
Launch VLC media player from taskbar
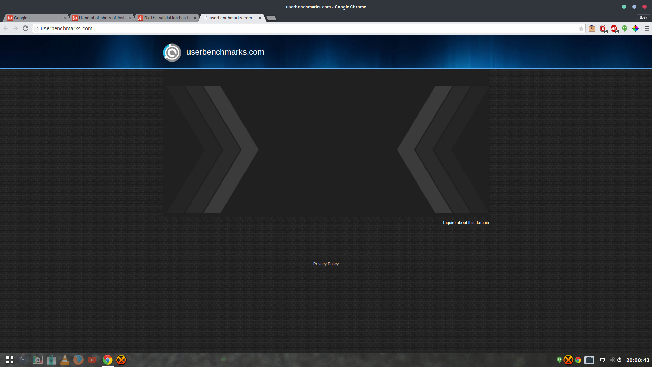click(x=65, y=360)
